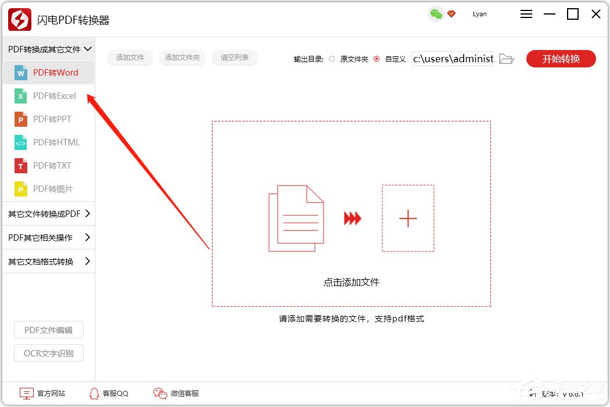This screenshot has width=610, height=407.
Task: Click the red 开始转换 button
Action: tap(561, 59)
